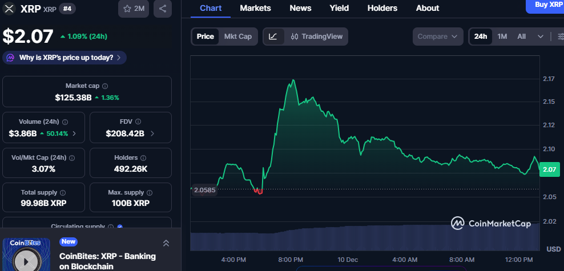Select the line chart view icon
The image size is (564, 271).
[273, 37]
